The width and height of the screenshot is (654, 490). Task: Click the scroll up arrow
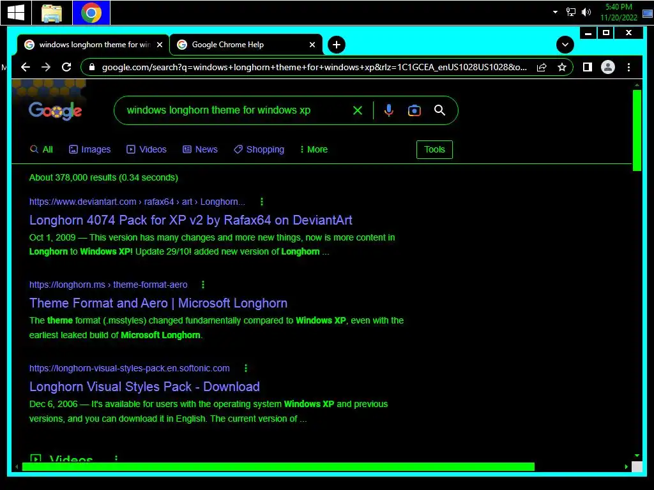pos(637,85)
